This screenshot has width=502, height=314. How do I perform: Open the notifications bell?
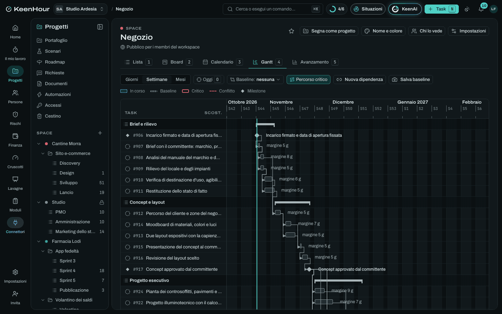click(x=481, y=9)
